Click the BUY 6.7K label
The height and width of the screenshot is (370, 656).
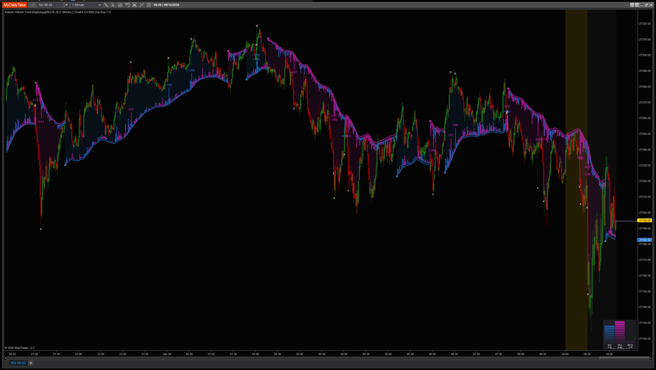(x=610, y=346)
